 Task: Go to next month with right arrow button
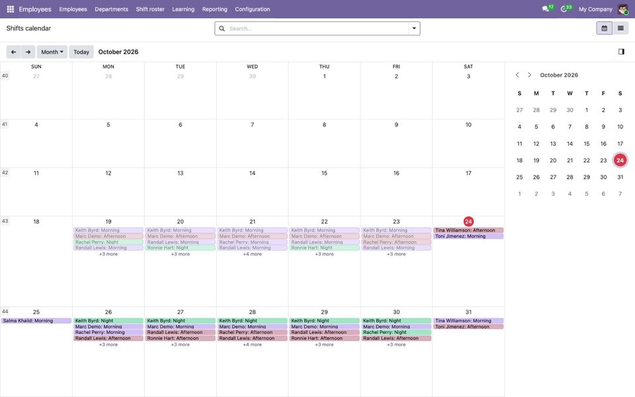[x=28, y=52]
